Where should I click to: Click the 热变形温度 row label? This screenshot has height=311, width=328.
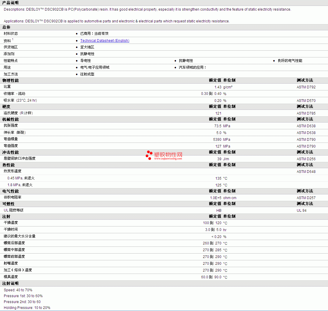[x=13, y=171]
